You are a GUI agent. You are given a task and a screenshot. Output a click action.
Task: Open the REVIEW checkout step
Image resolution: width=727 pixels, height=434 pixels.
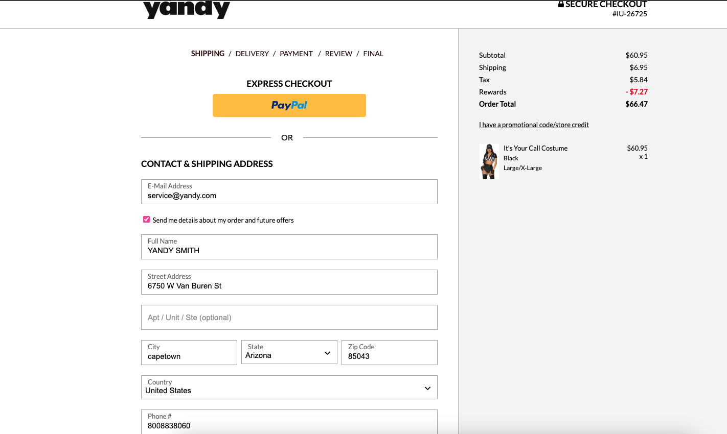point(338,53)
